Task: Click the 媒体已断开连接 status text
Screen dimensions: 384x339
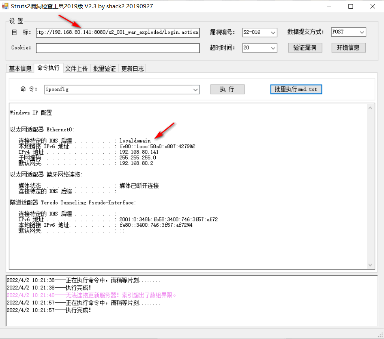Action: [139, 186]
